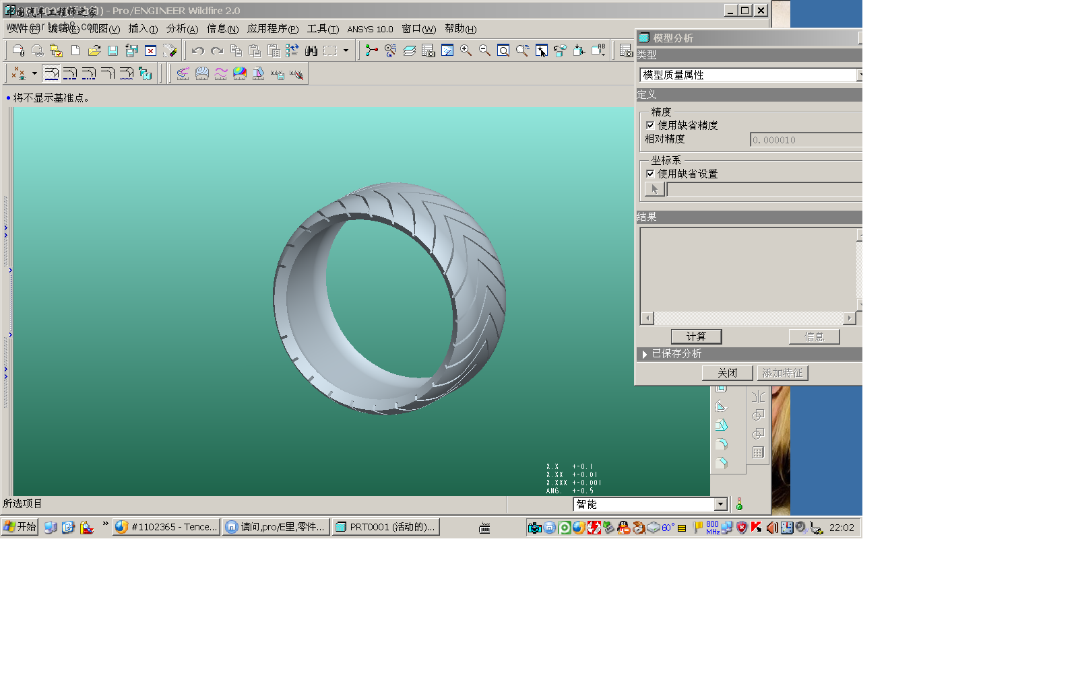Click the New file icon
Screen dimensions: 1078x673
(x=75, y=50)
